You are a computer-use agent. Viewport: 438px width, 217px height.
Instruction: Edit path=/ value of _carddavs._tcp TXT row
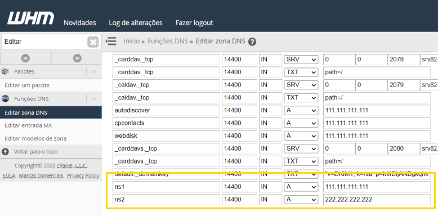click(377, 161)
